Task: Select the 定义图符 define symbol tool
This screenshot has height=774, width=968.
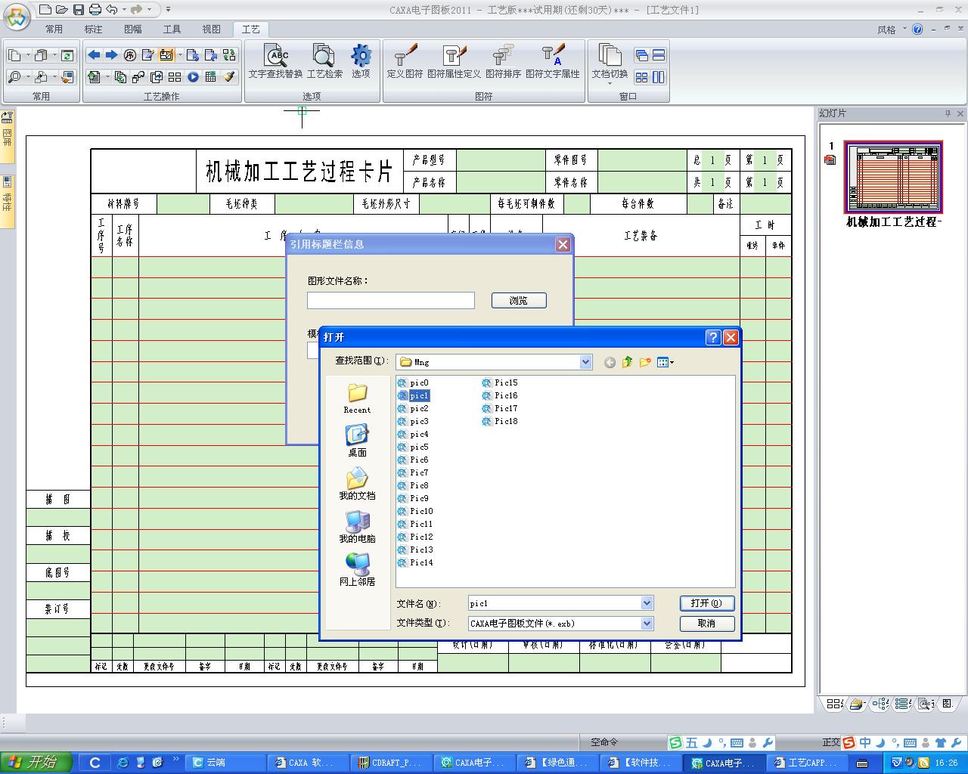Action: click(405, 57)
